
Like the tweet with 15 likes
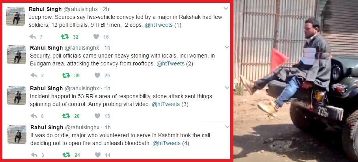(97, 116)
